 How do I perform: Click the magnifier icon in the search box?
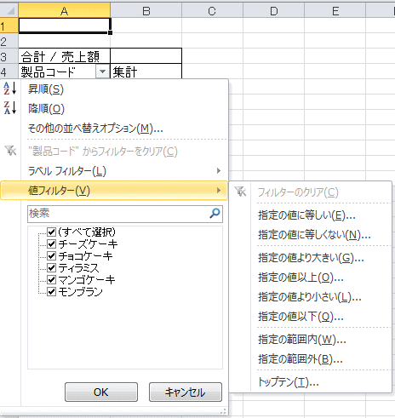[215, 213]
